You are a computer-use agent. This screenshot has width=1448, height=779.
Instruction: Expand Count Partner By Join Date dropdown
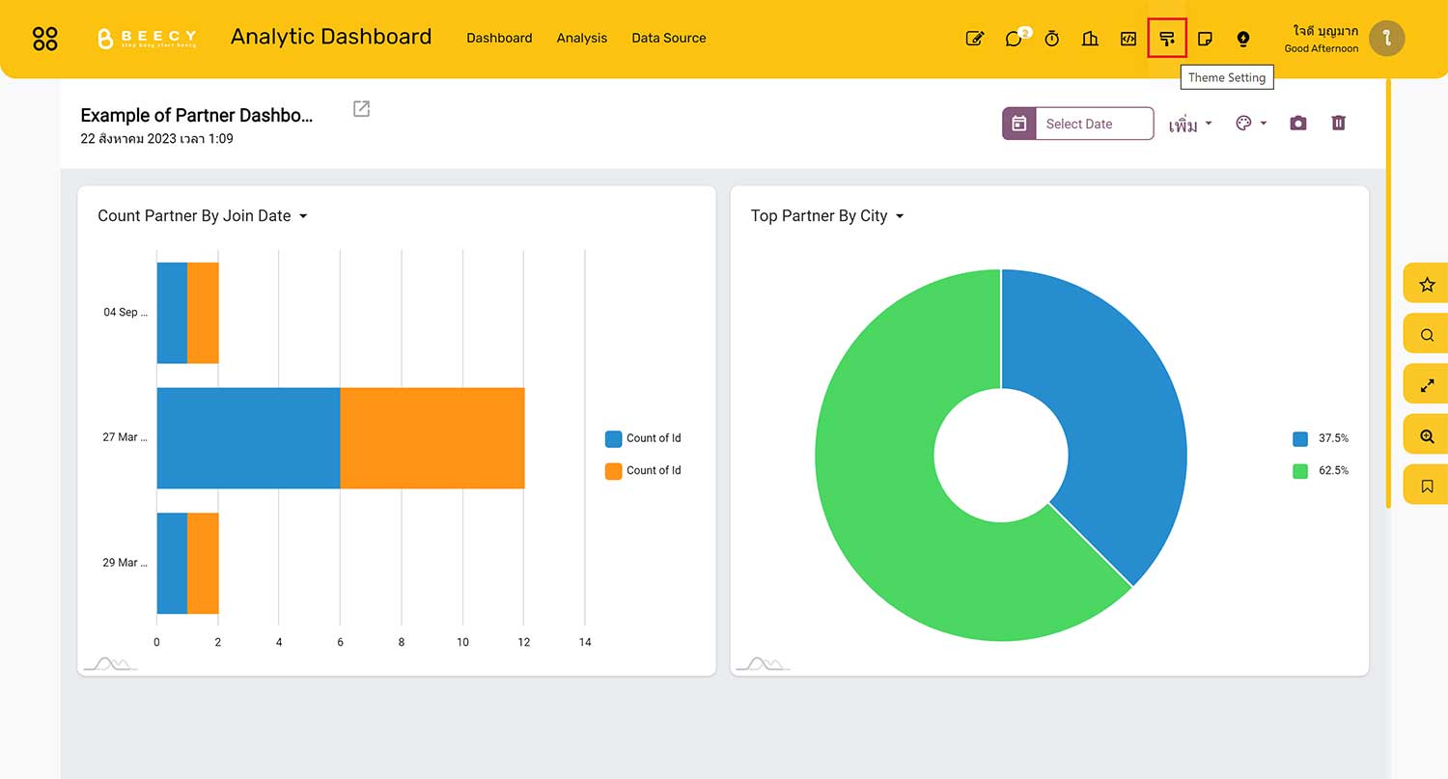[x=303, y=216]
